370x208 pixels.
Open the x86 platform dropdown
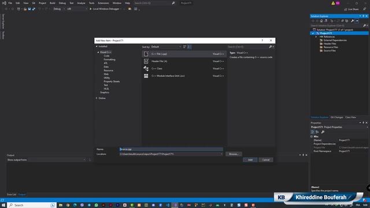pos(77,9)
